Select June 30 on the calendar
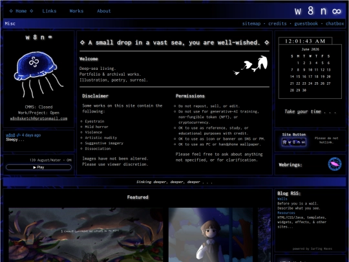349x262 pixels. point(304,90)
